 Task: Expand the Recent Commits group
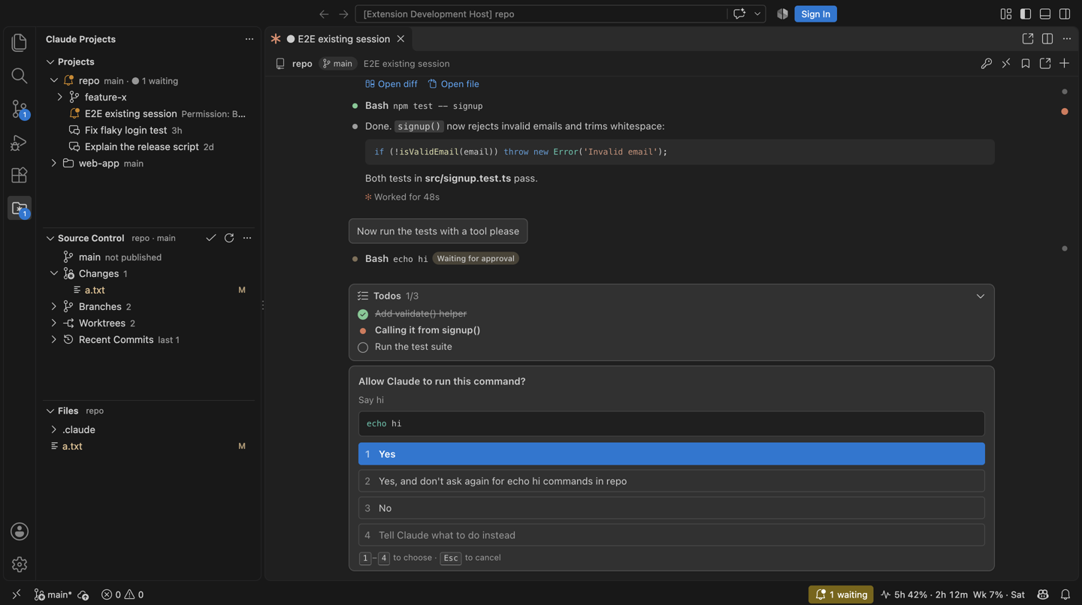click(54, 339)
